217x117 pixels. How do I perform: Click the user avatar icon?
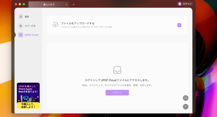[180, 4]
